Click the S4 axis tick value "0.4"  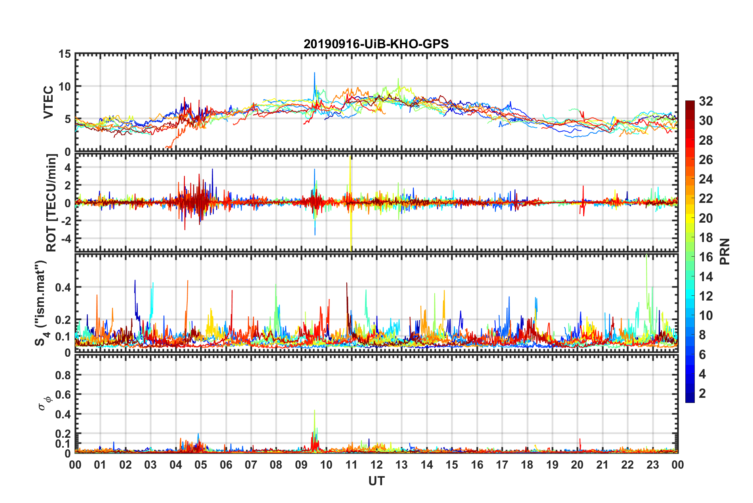pyautogui.click(x=63, y=287)
